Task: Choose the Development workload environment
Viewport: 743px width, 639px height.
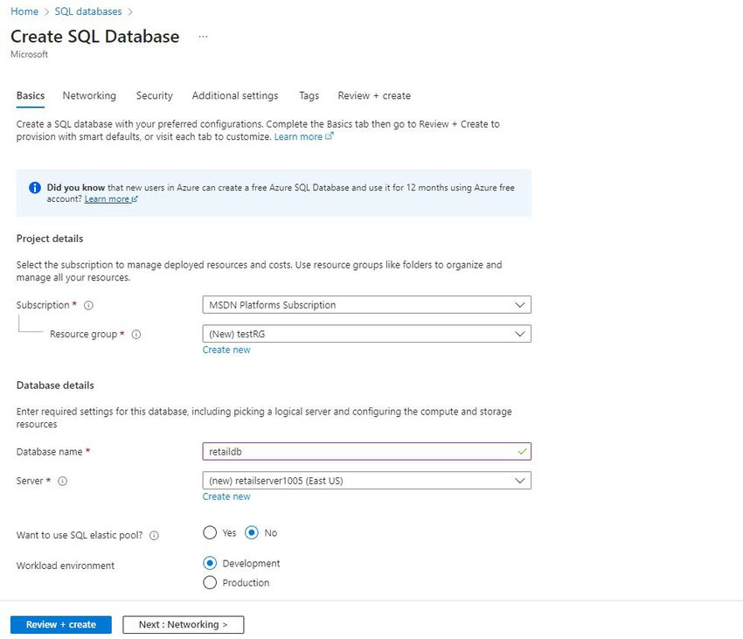Action: pyautogui.click(x=210, y=564)
